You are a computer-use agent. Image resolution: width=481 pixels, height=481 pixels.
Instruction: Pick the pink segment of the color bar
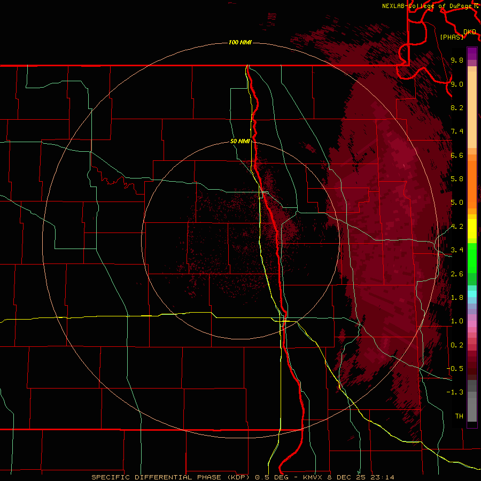tap(472, 324)
